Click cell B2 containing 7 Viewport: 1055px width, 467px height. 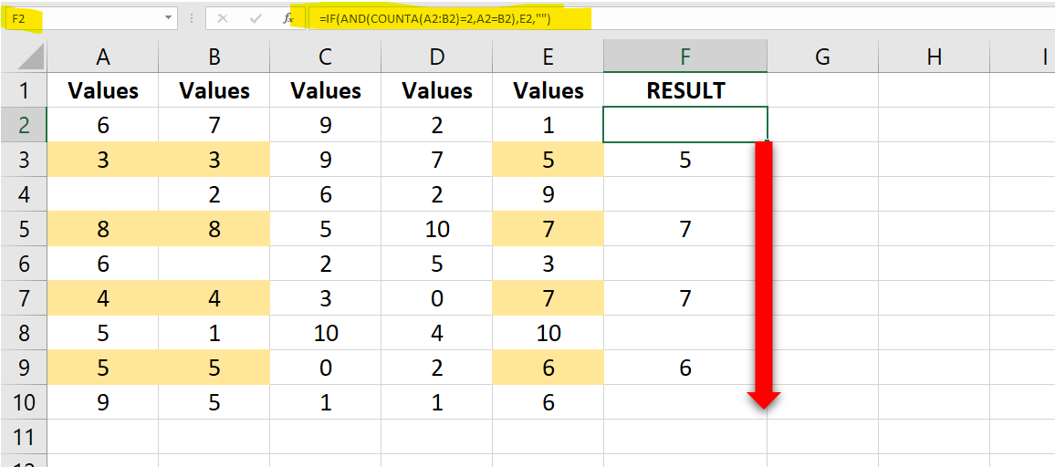tap(214, 124)
